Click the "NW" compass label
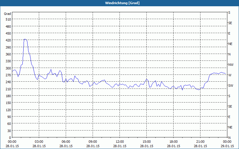 click(231, 65)
